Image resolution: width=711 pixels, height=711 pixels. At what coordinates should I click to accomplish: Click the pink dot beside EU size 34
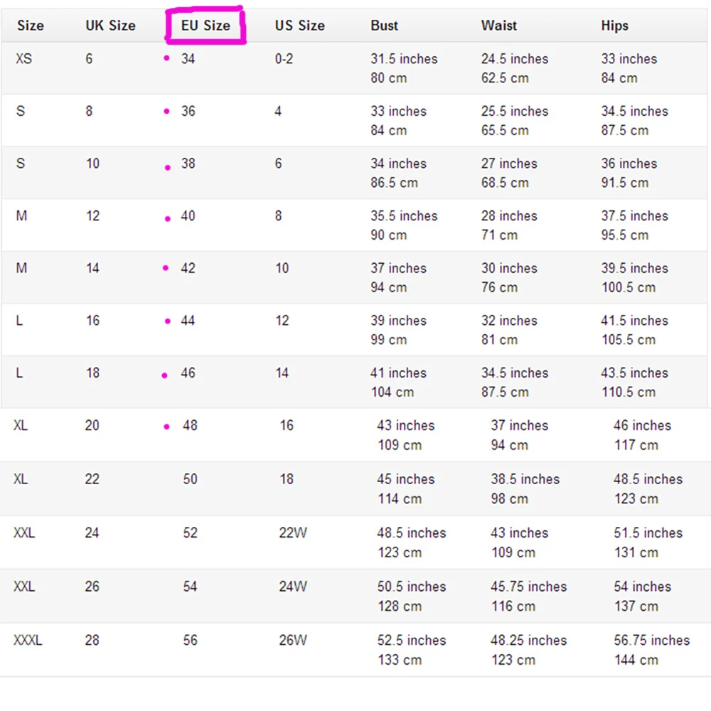[x=166, y=58]
